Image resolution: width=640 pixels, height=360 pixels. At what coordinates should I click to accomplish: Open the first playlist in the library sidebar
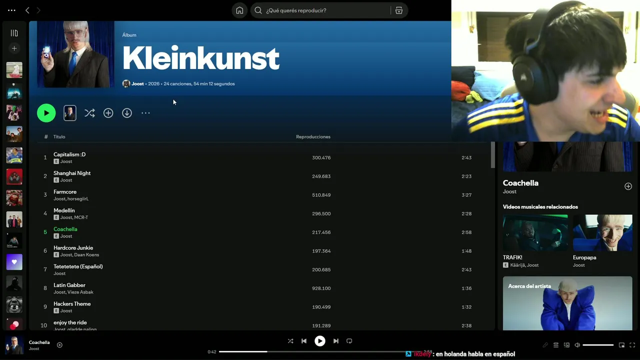click(14, 70)
